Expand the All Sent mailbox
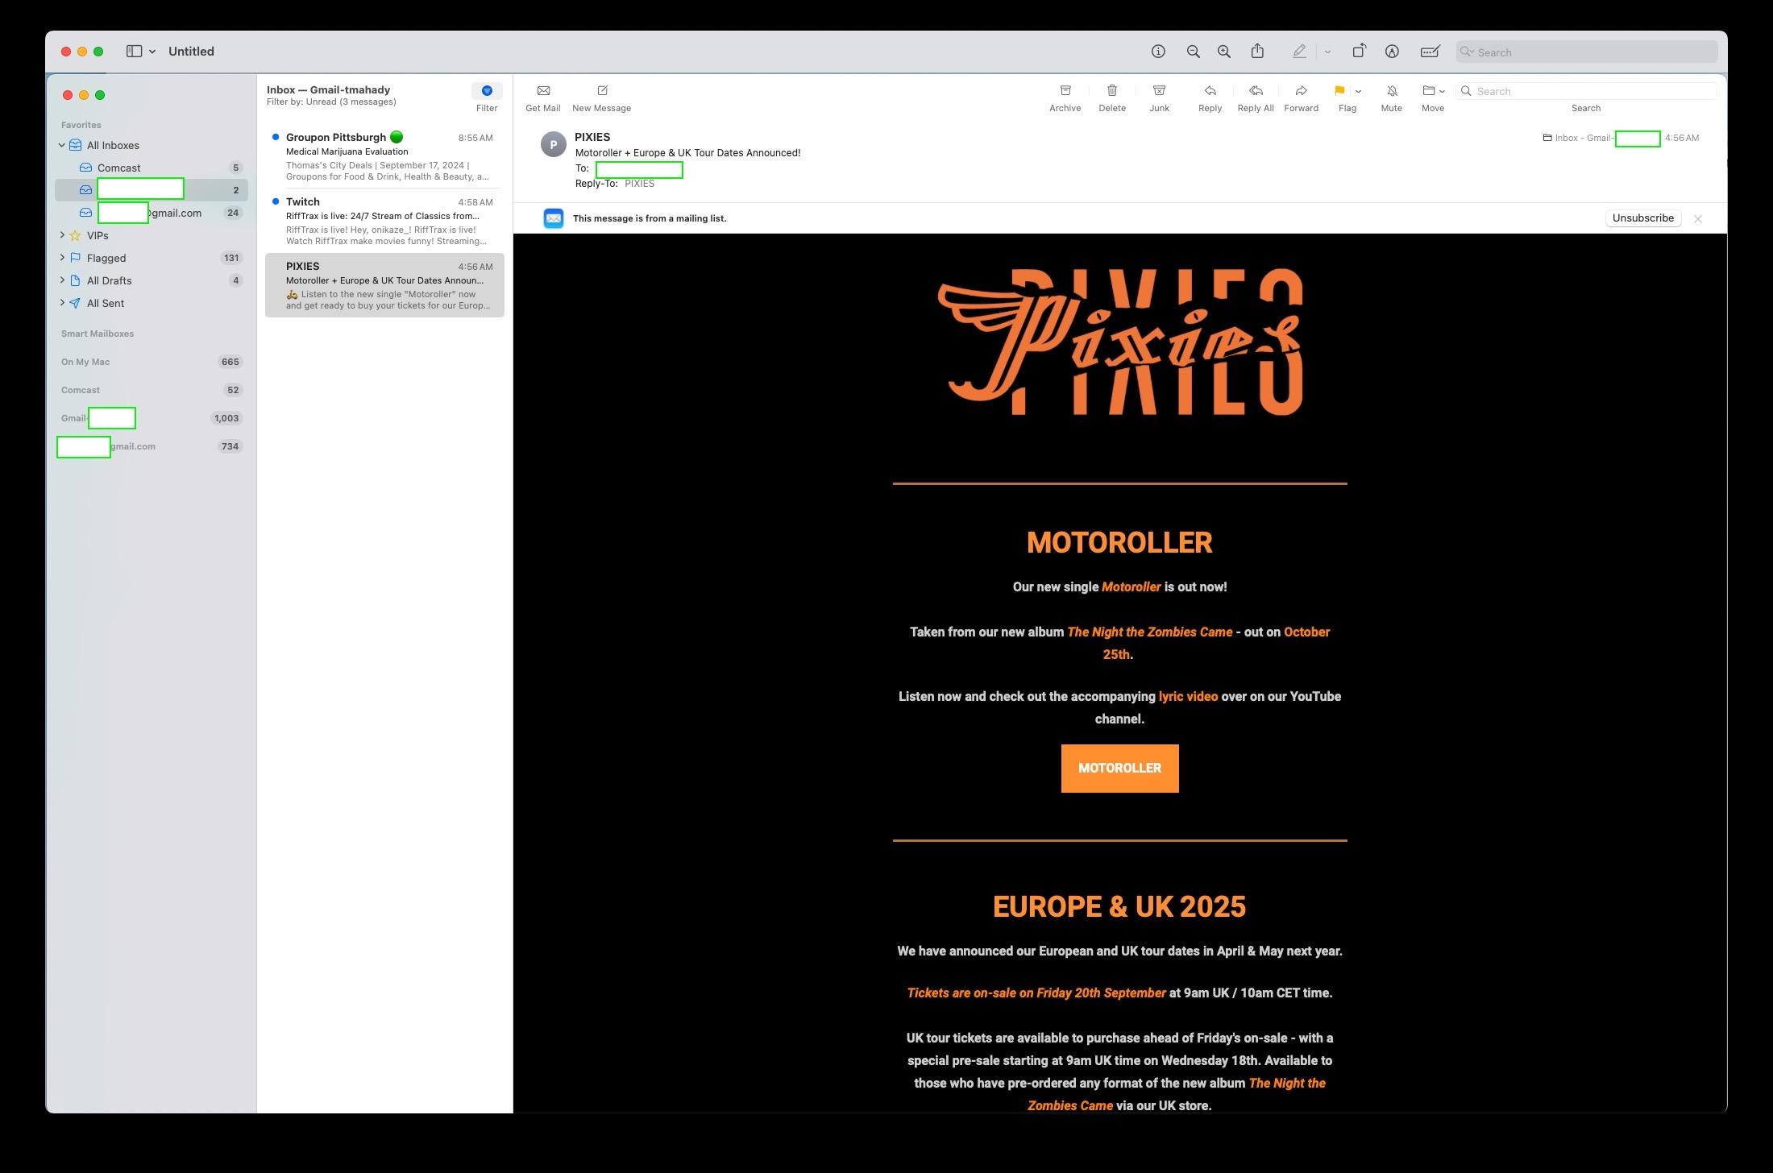 [x=62, y=303]
